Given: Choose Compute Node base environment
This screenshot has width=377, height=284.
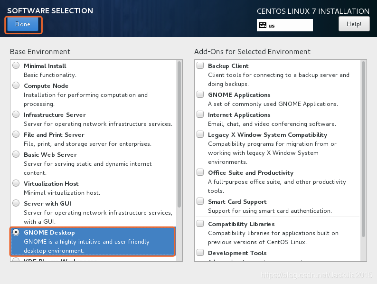Looking at the screenshot, I should (16, 85).
